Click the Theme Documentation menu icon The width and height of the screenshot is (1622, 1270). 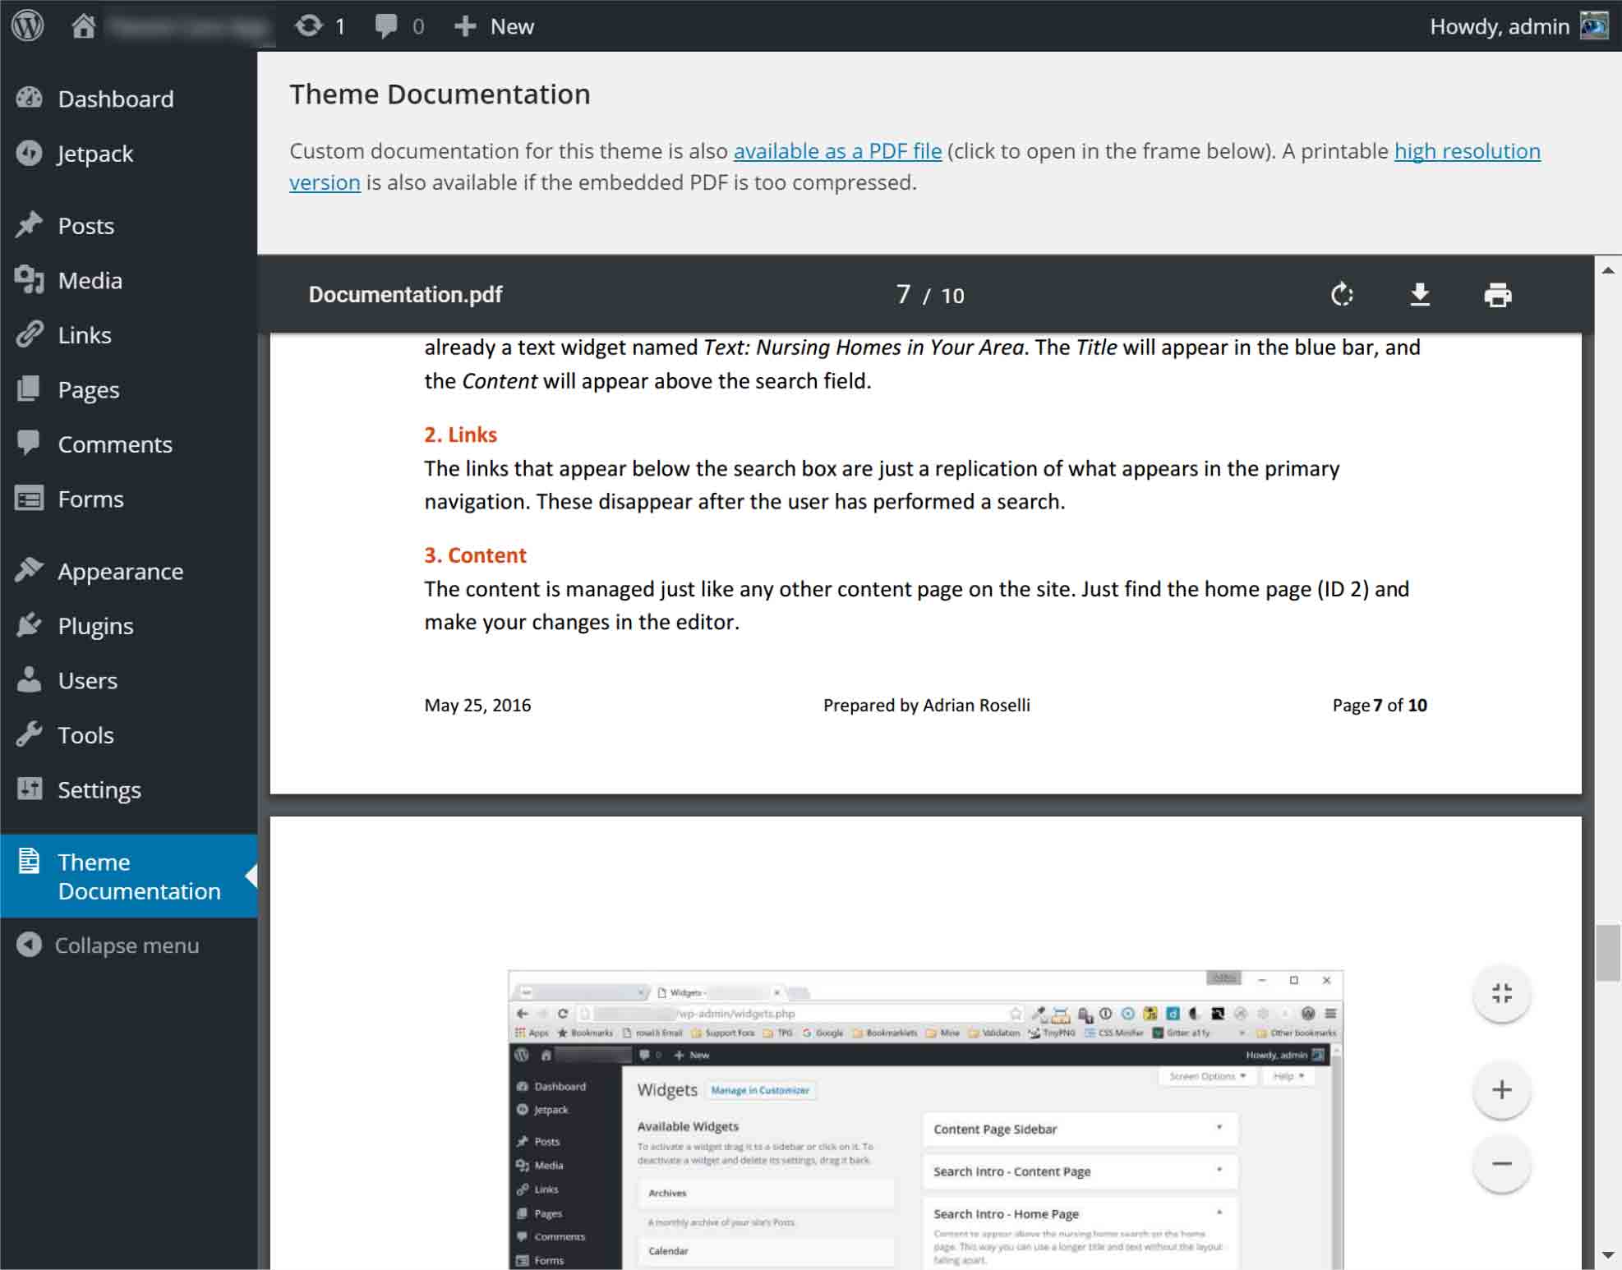[30, 861]
